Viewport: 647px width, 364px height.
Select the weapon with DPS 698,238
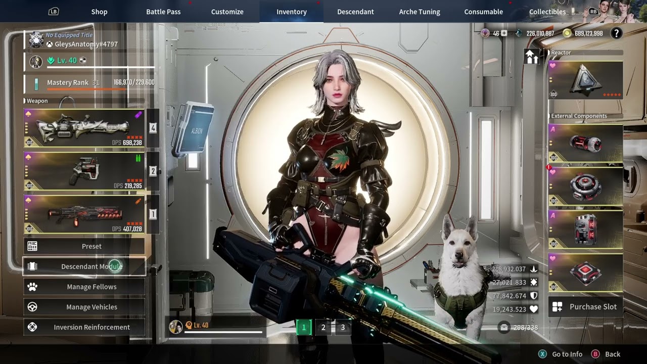pyautogui.click(x=84, y=128)
